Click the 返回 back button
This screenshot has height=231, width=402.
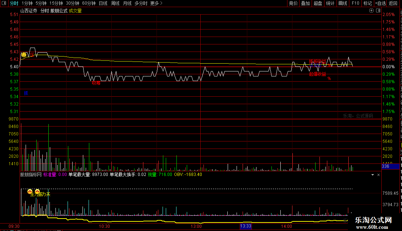click(393, 3)
